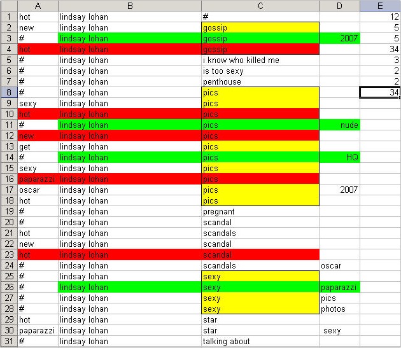Click green 'lindsay lohan' cell in row 3
Viewport: 401px width, 348px height.
130,38
